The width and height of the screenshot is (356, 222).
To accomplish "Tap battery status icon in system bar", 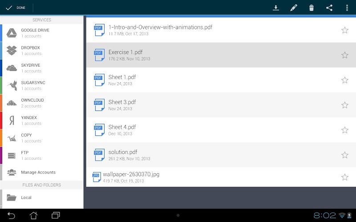I will point(349,215).
